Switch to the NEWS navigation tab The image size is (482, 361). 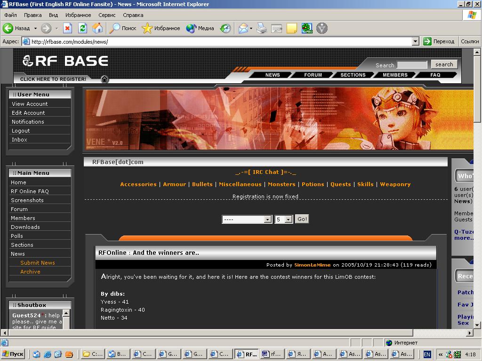pyautogui.click(x=273, y=75)
